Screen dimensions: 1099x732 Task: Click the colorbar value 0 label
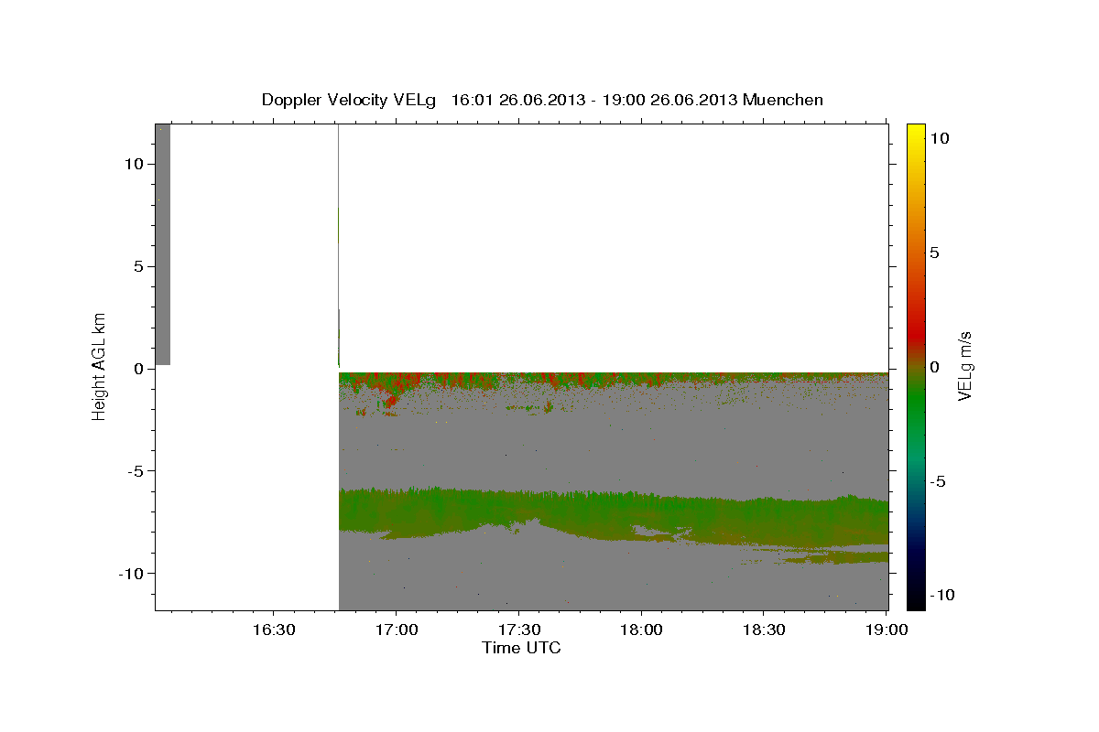934,367
